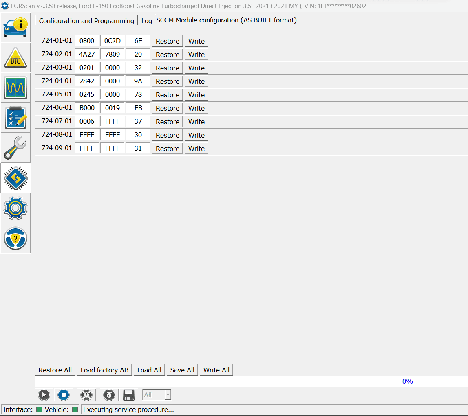
Task: Click Write for row 724-03-01
Action: coord(196,68)
